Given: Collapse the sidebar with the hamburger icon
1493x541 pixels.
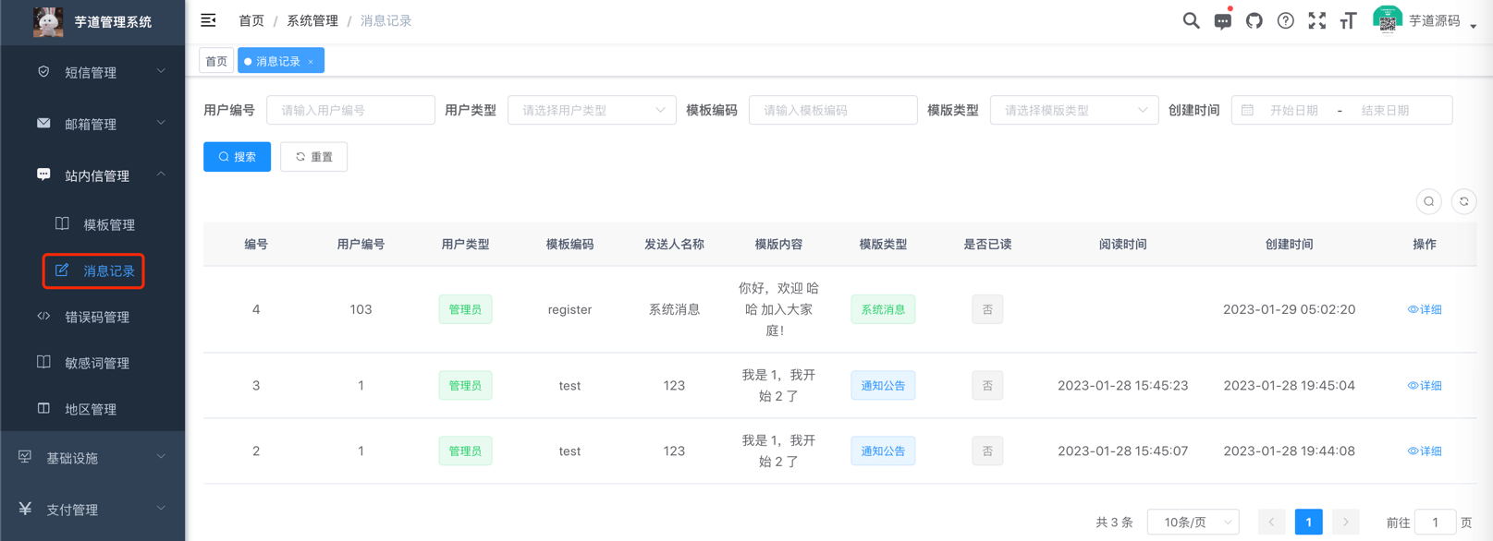Looking at the screenshot, I should tap(208, 20).
